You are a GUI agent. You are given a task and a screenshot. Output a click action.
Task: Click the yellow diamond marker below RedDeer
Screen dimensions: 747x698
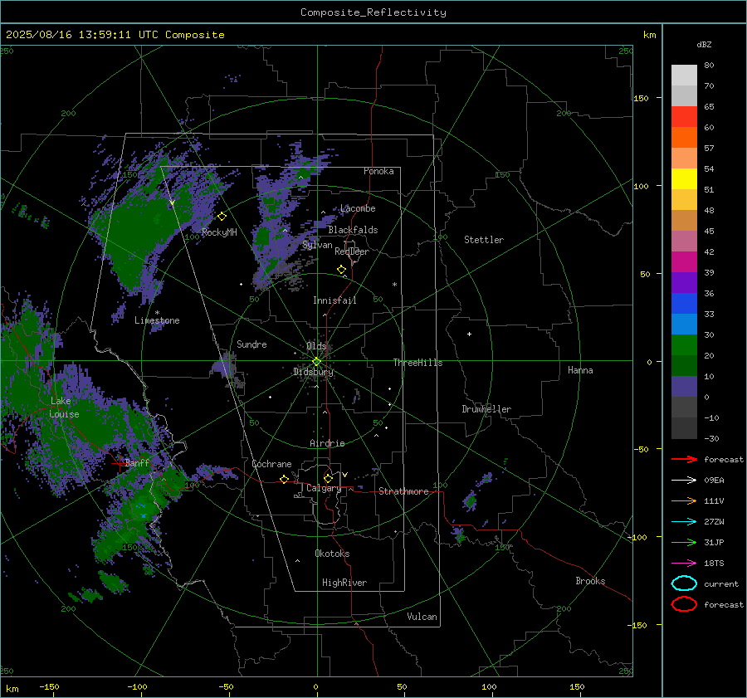tap(342, 270)
